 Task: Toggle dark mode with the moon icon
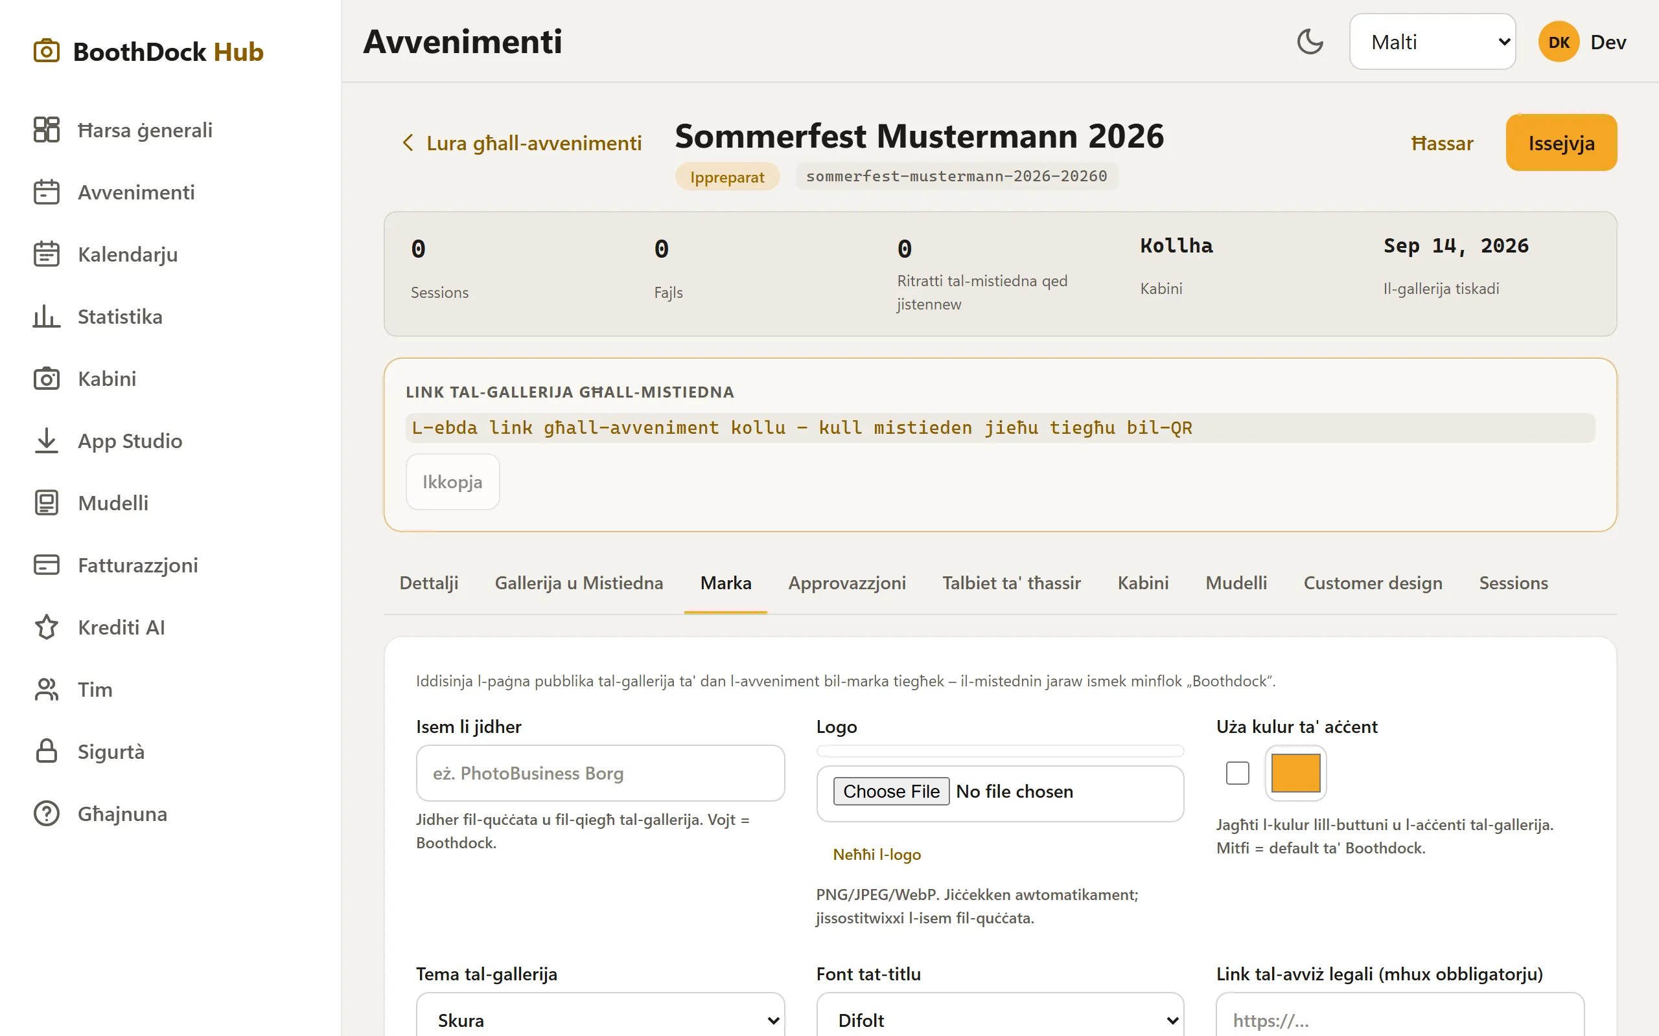(x=1310, y=42)
